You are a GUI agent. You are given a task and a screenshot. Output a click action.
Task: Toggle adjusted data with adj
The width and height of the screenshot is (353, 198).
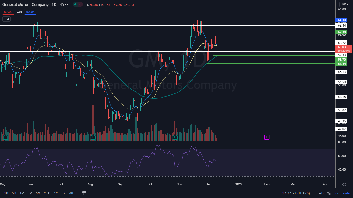(x=321, y=193)
